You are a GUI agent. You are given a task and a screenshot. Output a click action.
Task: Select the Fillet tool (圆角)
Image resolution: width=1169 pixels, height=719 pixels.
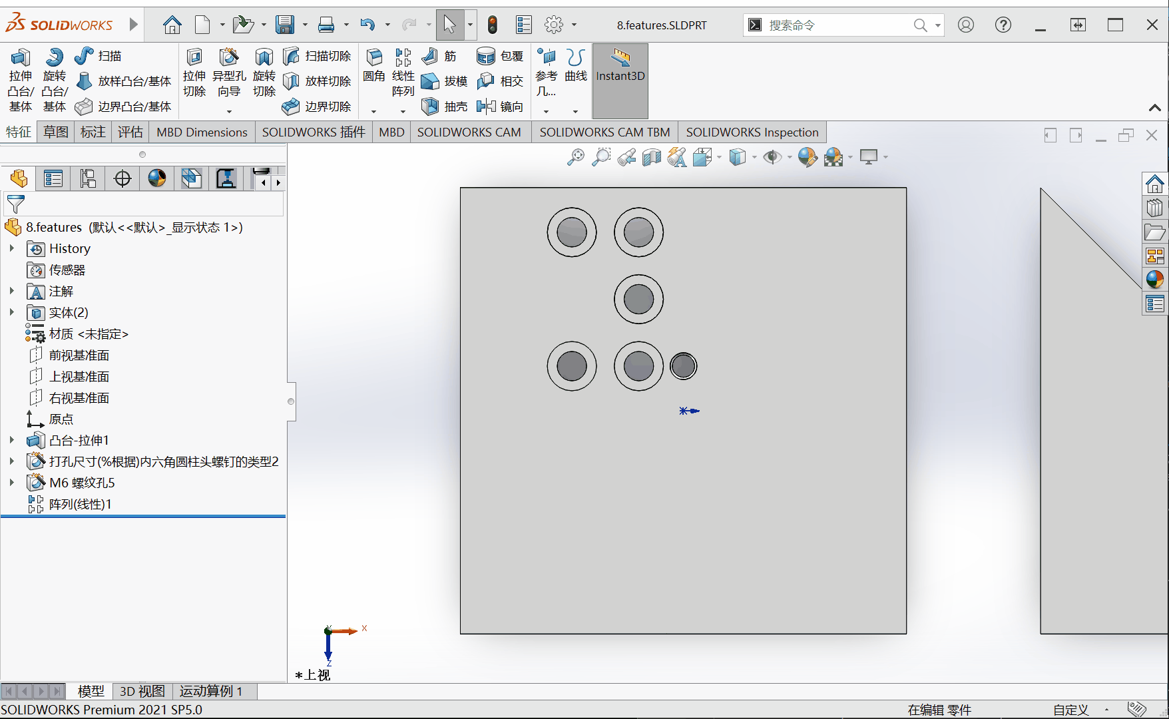pyautogui.click(x=374, y=65)
